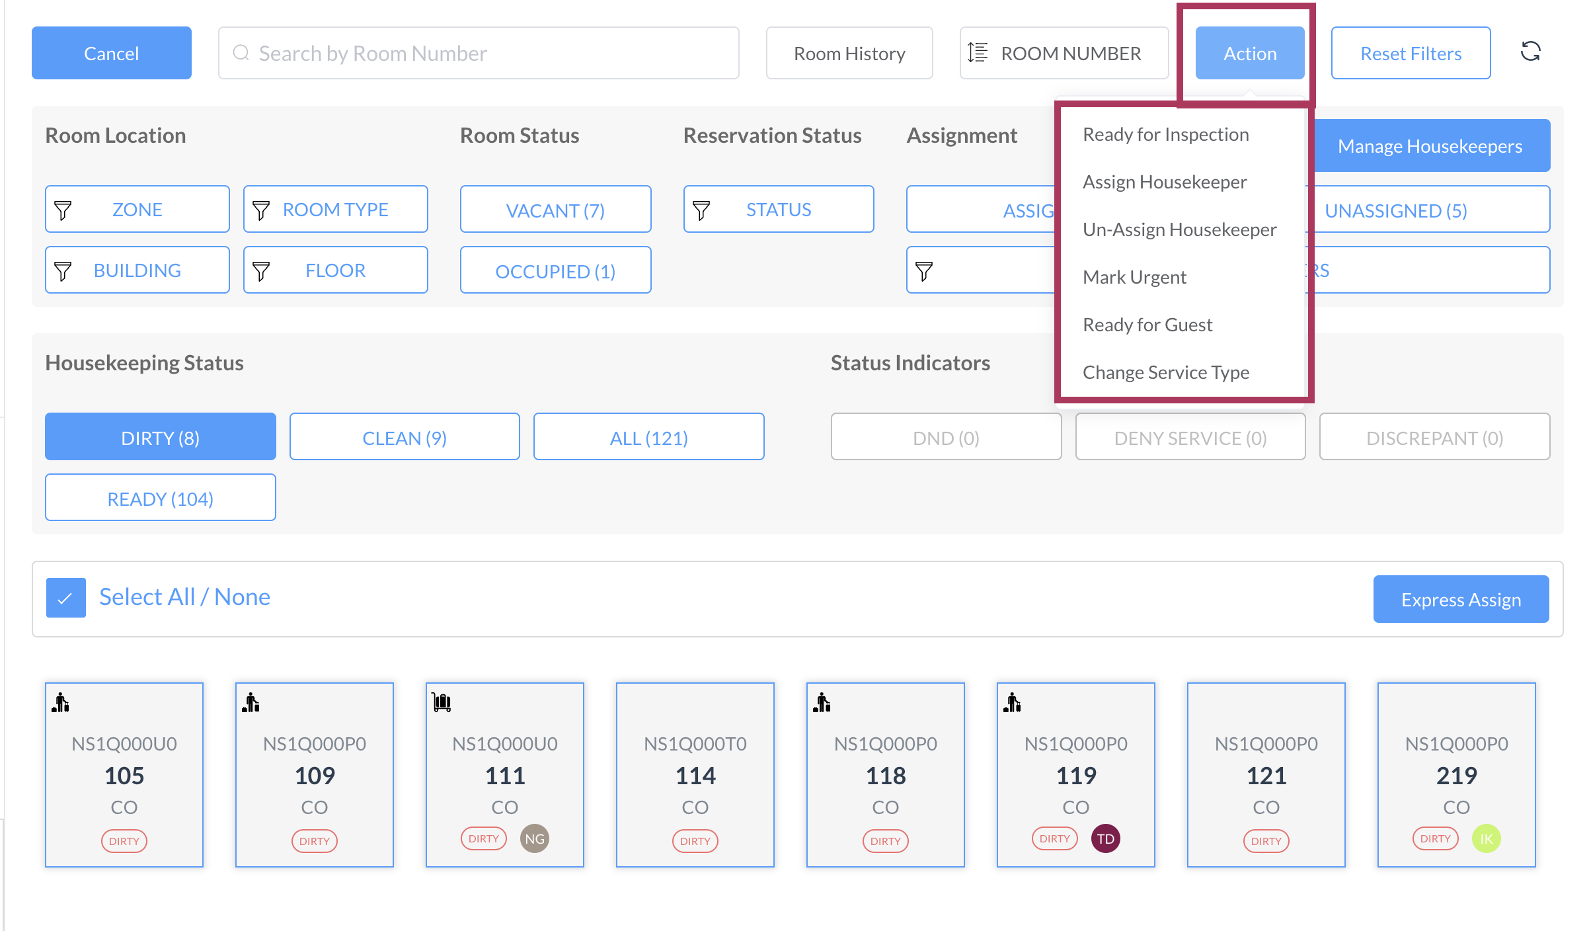Click the guest icon on room 118 card
1589x931 pixels.
coord(822,702)
